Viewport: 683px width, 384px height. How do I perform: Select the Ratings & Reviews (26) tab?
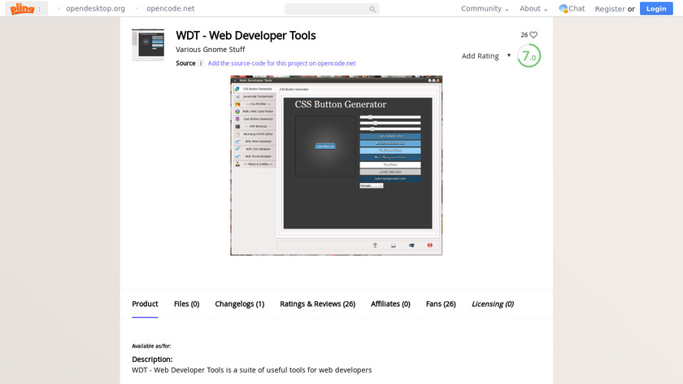click(x=317, y=304)
